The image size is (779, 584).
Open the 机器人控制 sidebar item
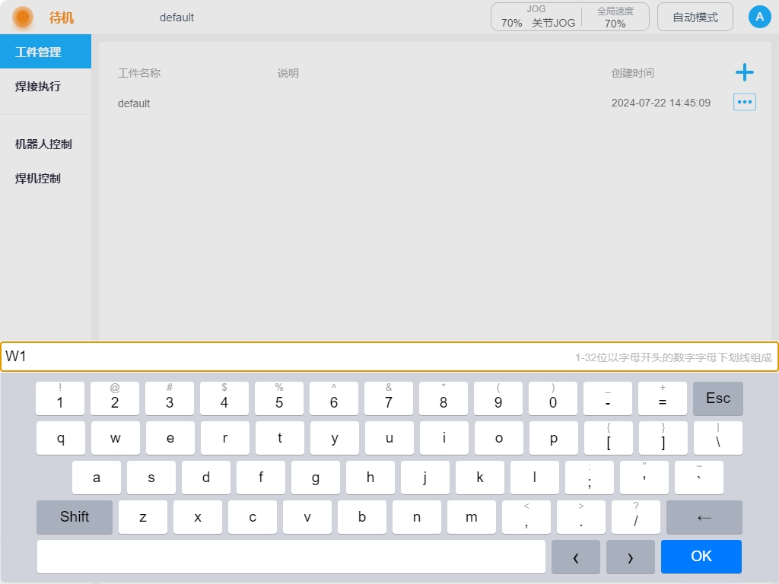pos(46,144)
